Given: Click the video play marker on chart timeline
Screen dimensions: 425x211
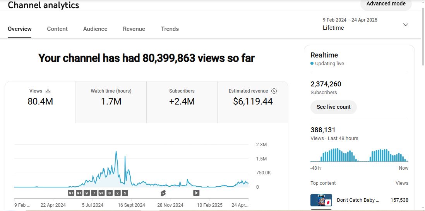Looking at the screenshot, I should [196, 193].
